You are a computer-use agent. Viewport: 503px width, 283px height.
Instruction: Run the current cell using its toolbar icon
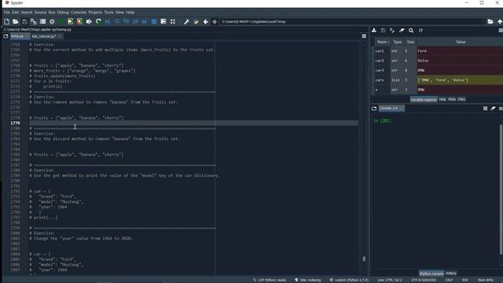coord(70,21)
